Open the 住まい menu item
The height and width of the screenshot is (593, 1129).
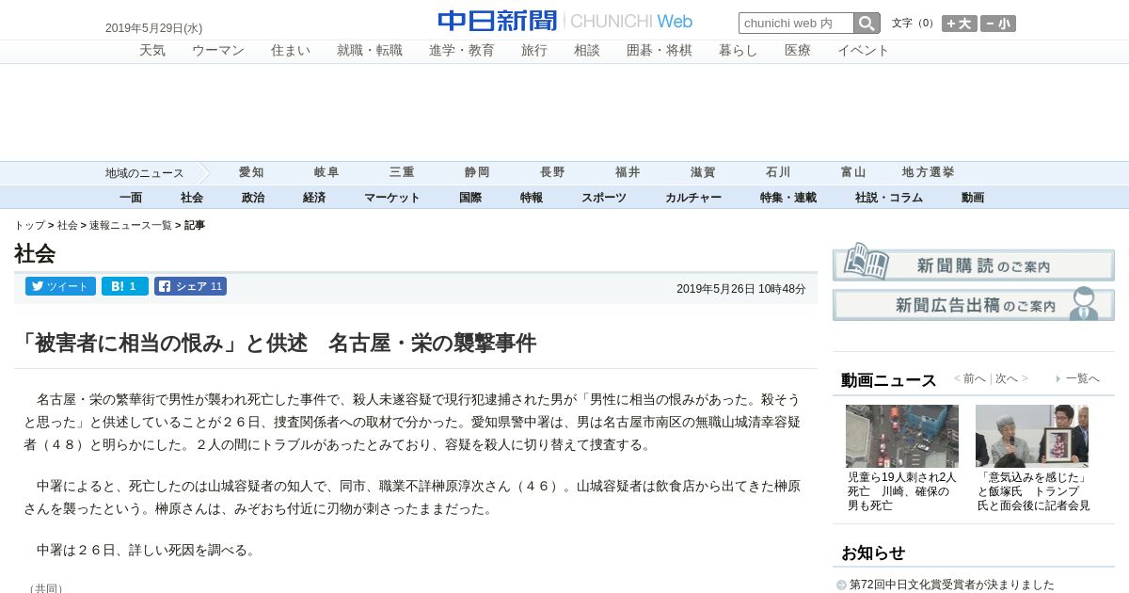click(291, 51)
